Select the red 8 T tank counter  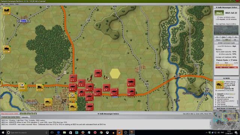pyautogui.click(x=81, y=93)
